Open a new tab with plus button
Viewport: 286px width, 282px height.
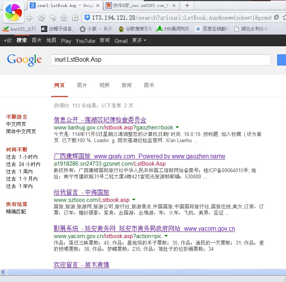(x=187, y=5)
